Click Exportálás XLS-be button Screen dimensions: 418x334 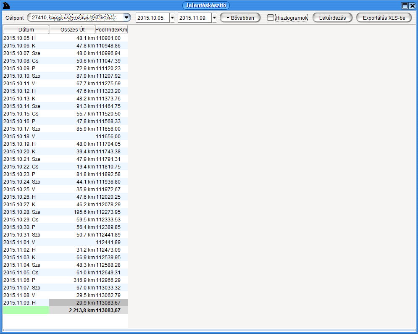(x=384, y=18)
